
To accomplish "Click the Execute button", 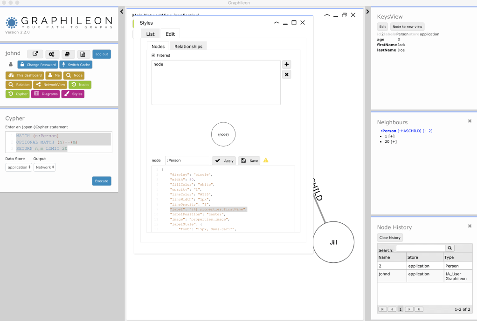I will pyautogui.click(x=102, y=181).
